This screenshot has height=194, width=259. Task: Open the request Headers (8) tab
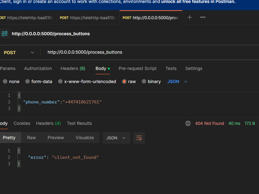73,69
